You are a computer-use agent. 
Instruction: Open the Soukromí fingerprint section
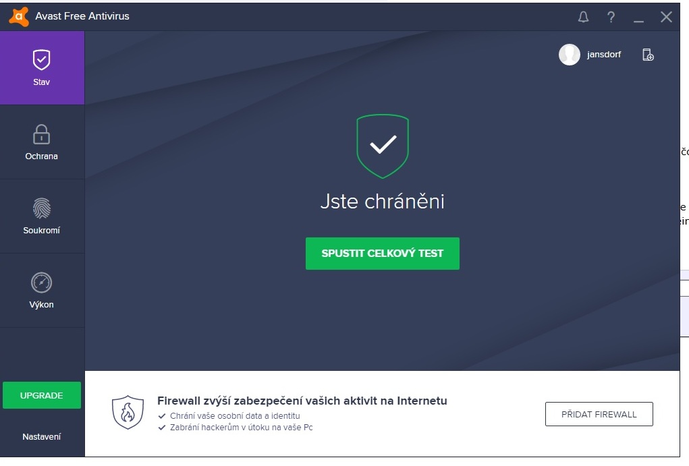tap(42, 216)
